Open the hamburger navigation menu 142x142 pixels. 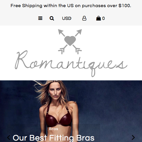pyautogui.click(x=40, y=18)
